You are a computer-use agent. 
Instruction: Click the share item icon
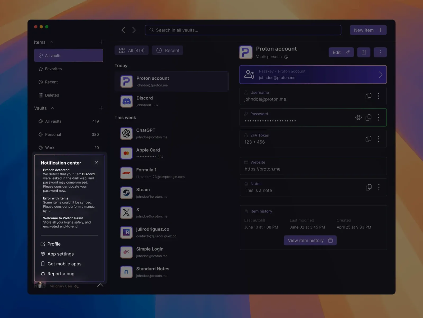364,52
